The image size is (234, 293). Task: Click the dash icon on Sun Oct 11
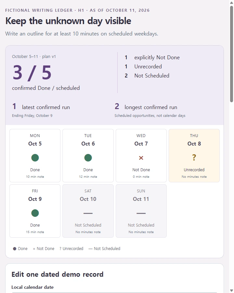141,213
